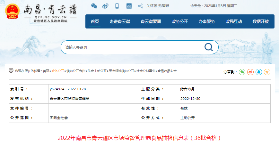
Task: Go to 数据开放 in navigation bar
Action: [x=260, y=22]
